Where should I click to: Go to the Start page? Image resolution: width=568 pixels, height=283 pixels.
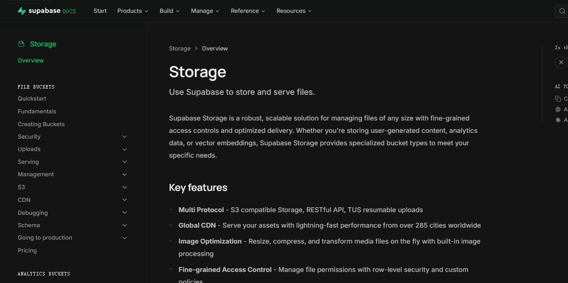point(100,11)
